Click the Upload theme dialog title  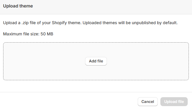click(x=18, y=6)
